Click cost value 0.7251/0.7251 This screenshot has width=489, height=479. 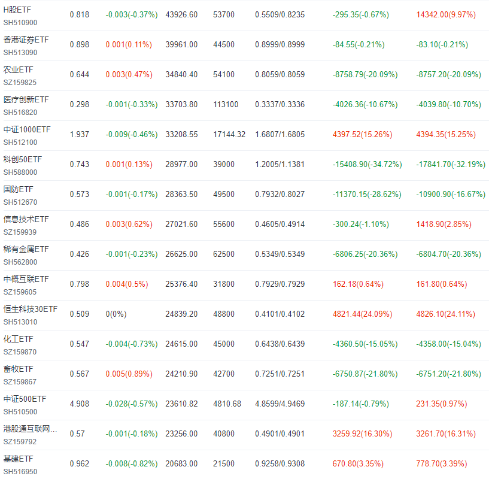pos(280,374)
